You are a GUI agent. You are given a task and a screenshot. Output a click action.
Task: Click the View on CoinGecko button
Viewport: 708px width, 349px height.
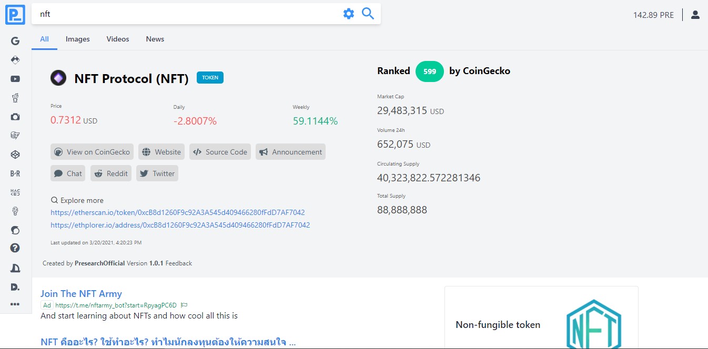click(92, 152)
